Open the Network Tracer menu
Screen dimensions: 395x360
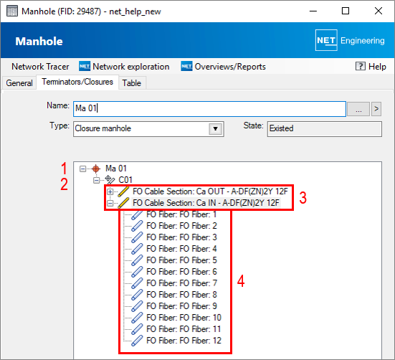[40, 67]
